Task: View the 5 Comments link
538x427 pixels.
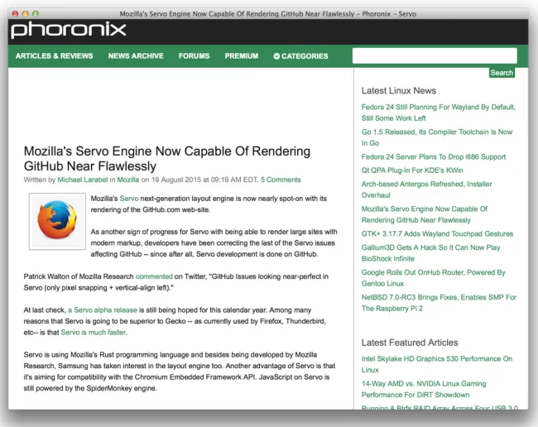Action: 281,180
